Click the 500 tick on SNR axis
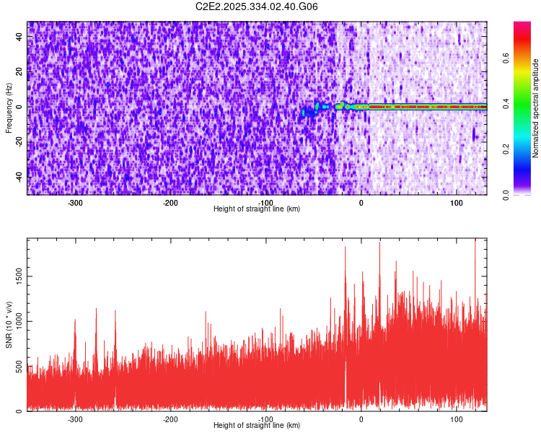 [x=18, y=366]
